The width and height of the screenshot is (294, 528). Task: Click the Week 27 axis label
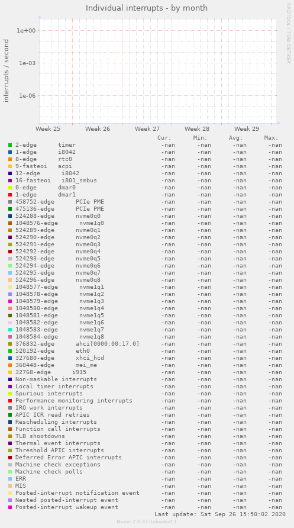(x=147, y=129)
